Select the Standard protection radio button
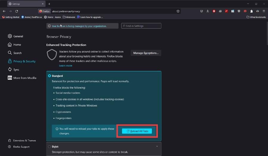This screenshot has width=268, height=156. (49, 76)
